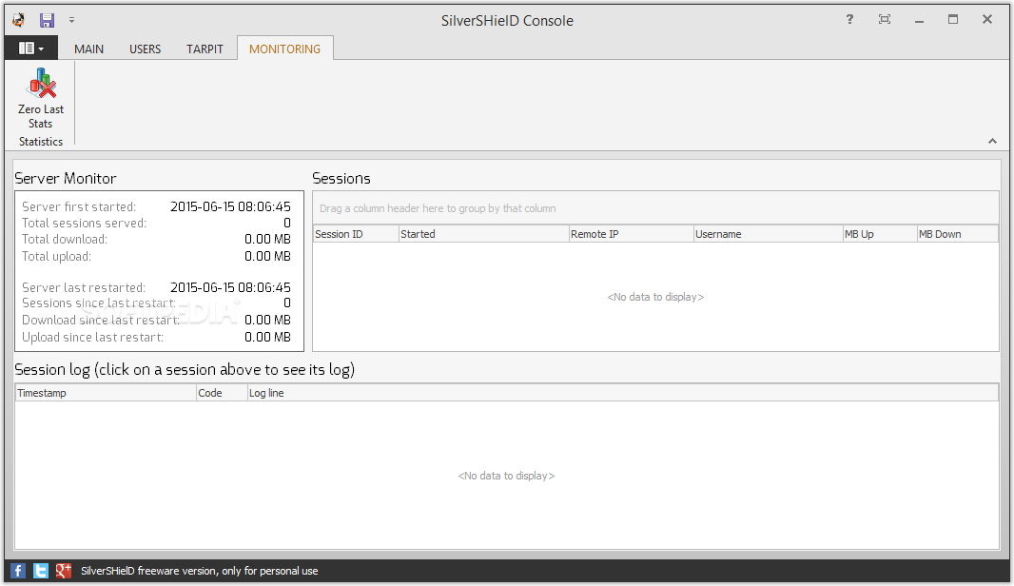1014x586 pixels.
Task: Click the Help question mark icon
Action: pyautogui.click(x=849, y=19)
